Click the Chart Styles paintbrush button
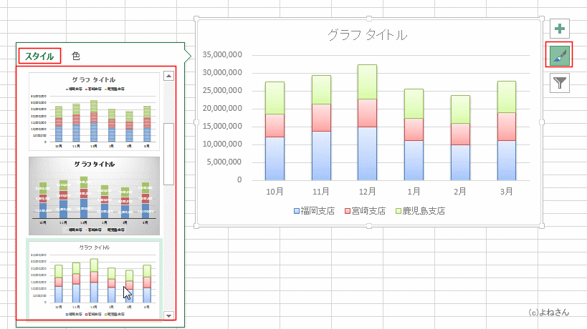Viewport: 587px width, 329px height. pos(560,56)
